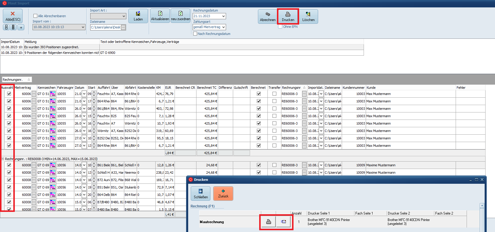
Task: Click the Drucken toolbar button
Action: click(x=288, y=17)
